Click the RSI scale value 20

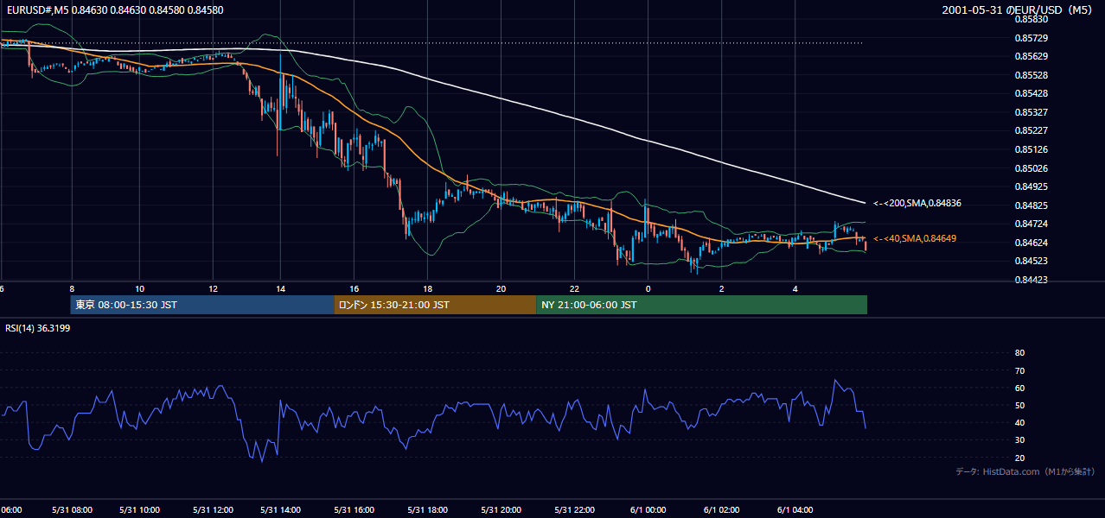click(1019, 458)
